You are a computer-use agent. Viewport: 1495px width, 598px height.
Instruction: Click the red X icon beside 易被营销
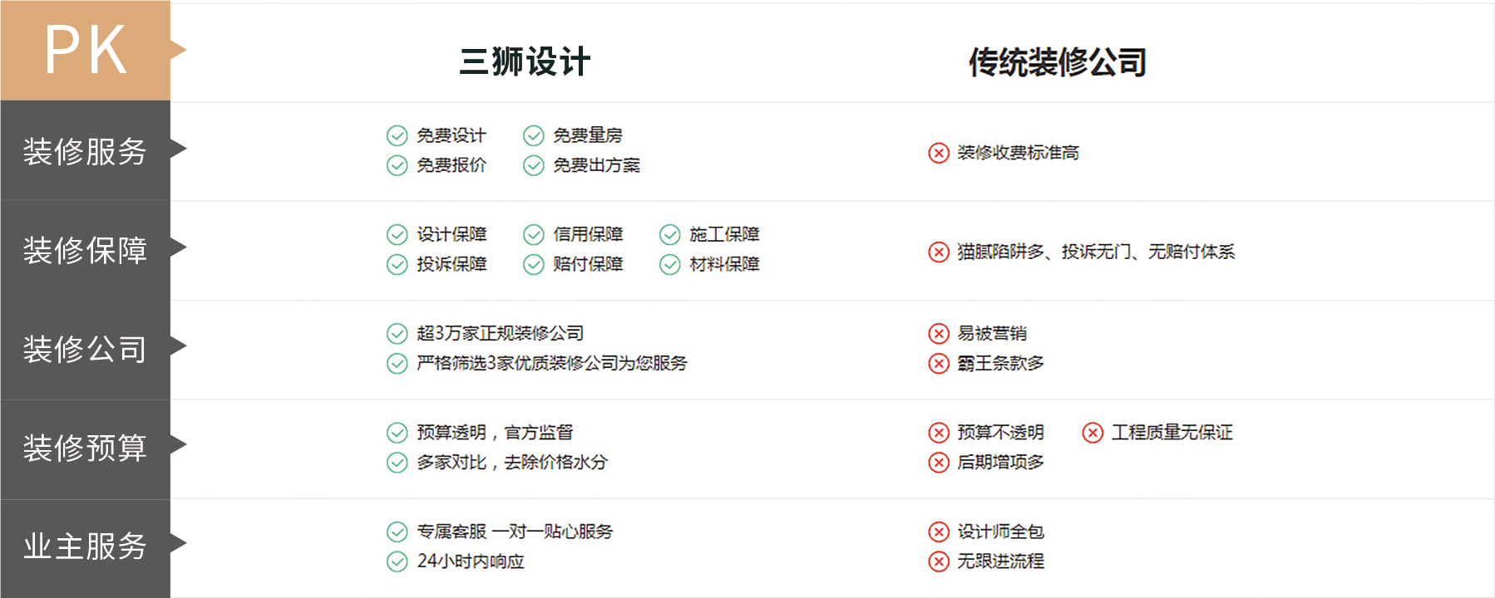point(939,334)
